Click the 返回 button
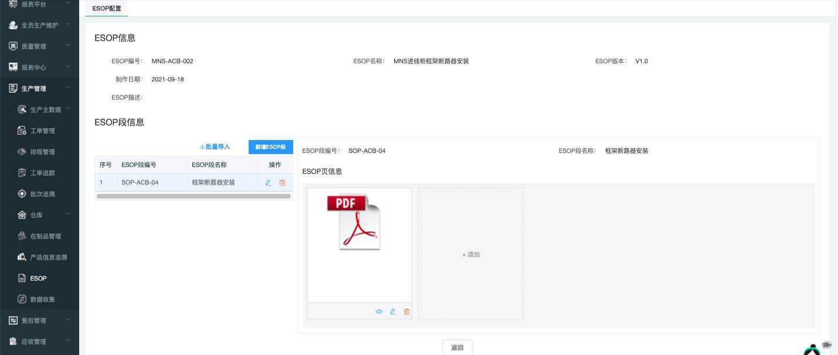This screenshot has height=355, width=838. 457,347
